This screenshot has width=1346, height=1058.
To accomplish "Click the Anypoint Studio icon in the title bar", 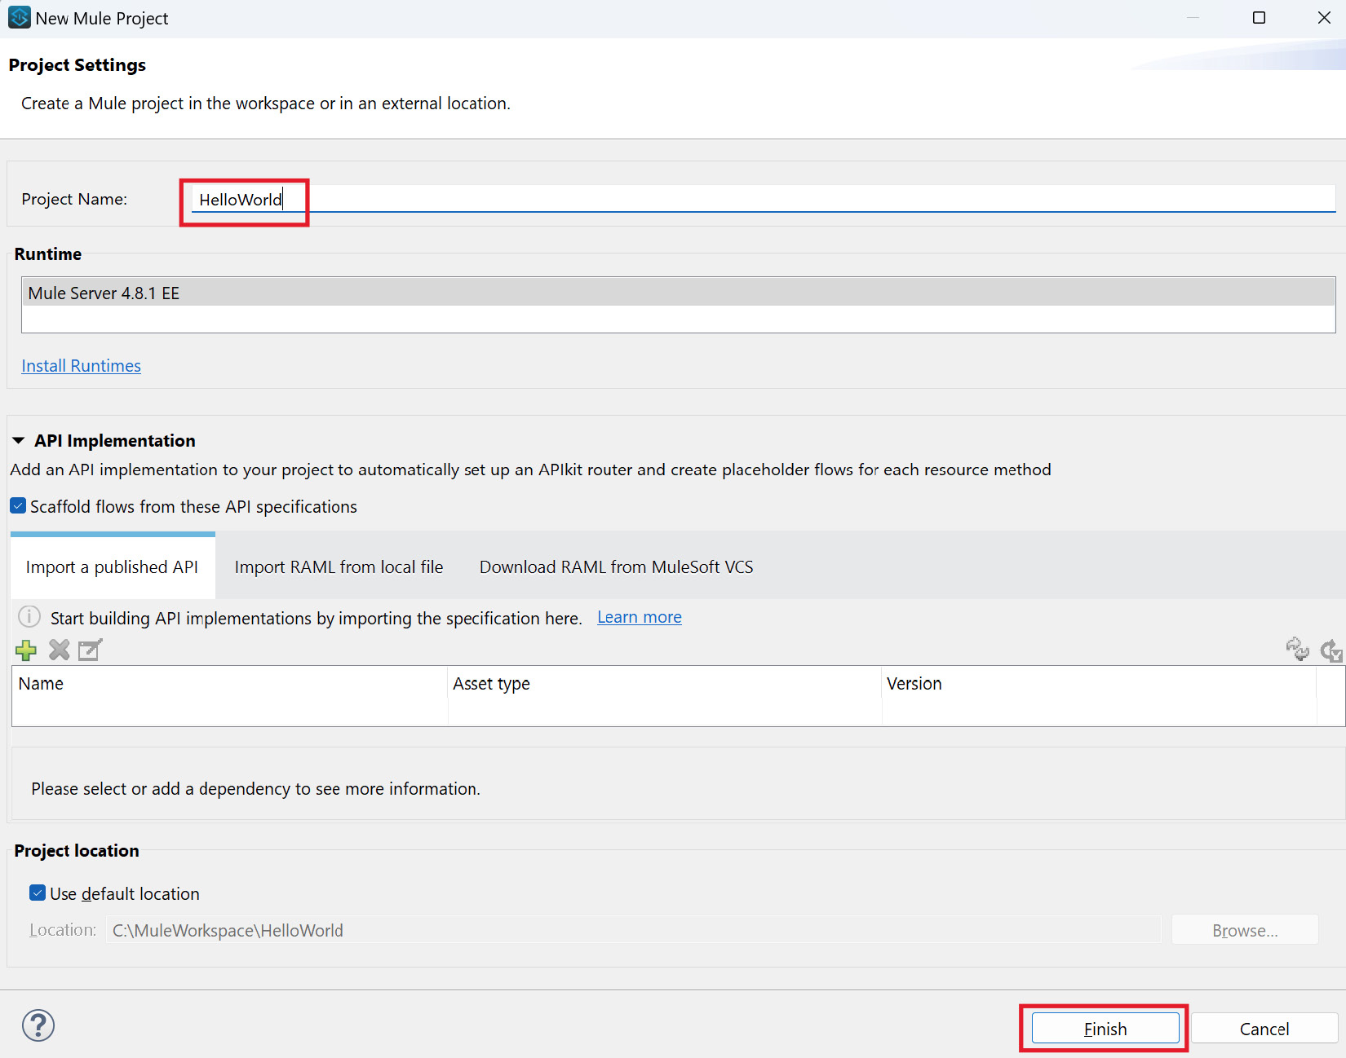I will (18, 16).
